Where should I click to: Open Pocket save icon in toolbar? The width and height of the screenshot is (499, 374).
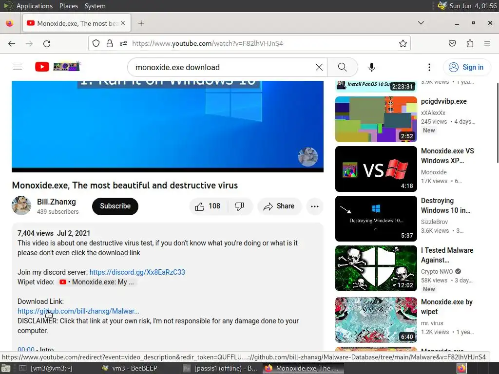452,43
